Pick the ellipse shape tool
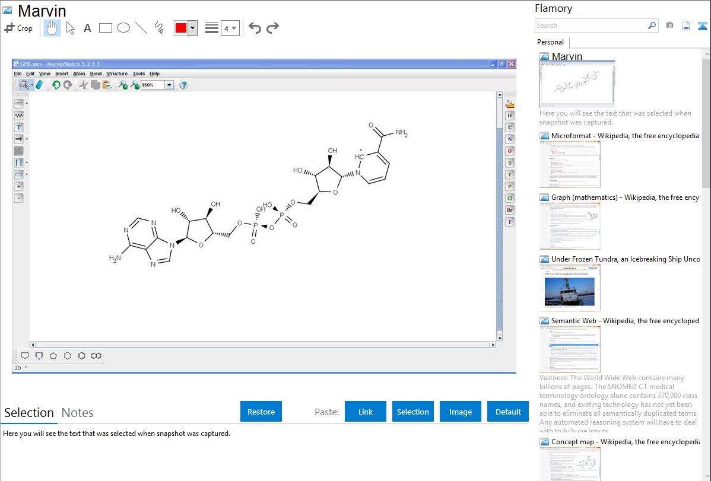This screenshot has height=481, width=711. (123, 28)
